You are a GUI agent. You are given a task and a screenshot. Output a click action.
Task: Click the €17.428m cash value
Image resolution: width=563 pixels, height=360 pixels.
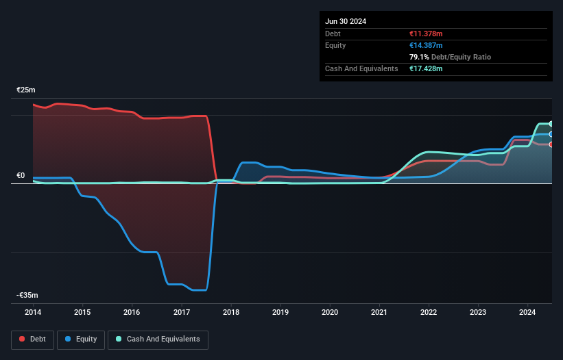[x=426, y=68]
